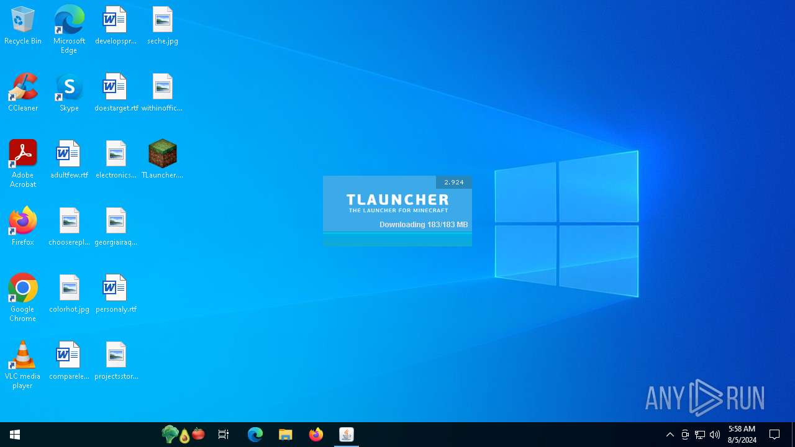Click the TLauncher splash logo
This screenshot has height=447, width=795.
(x=397, y=203)
